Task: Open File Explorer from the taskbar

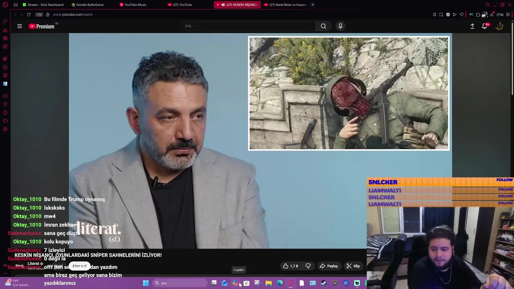Action: (269, 283)
